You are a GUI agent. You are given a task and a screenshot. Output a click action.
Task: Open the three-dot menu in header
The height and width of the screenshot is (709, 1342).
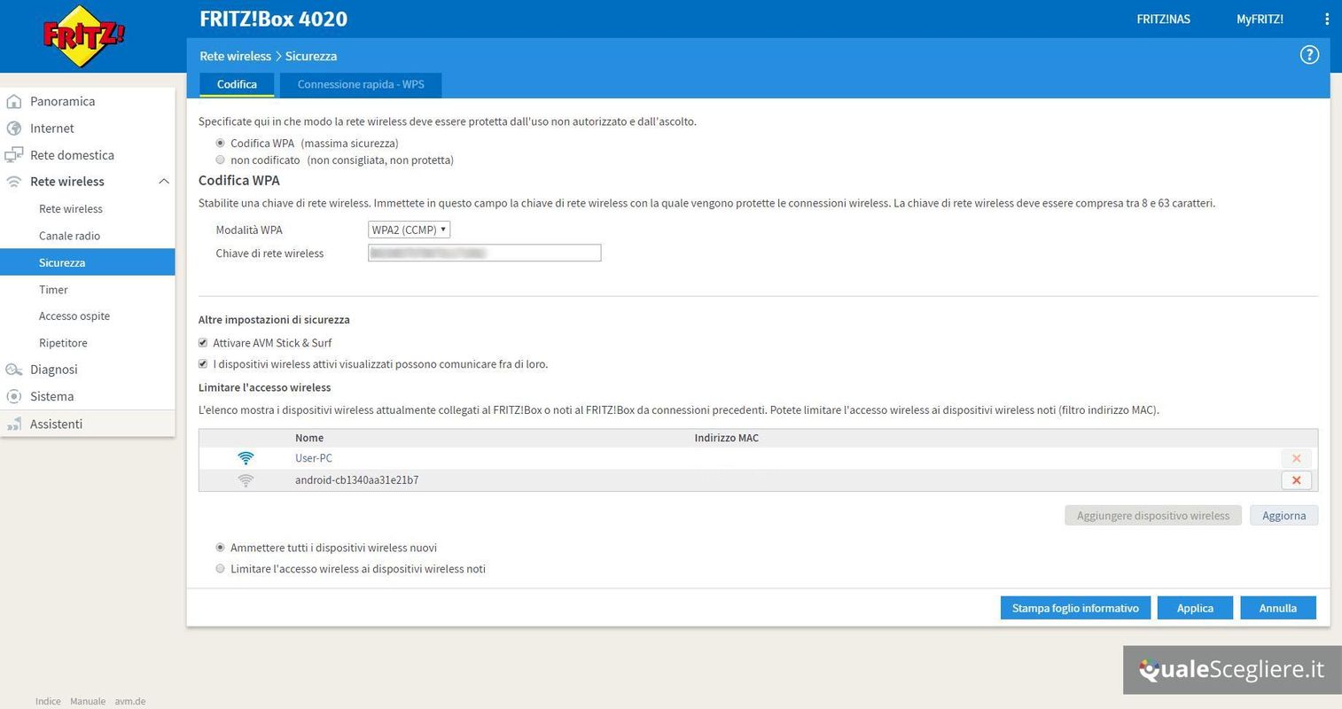[x=1326, y=19]
